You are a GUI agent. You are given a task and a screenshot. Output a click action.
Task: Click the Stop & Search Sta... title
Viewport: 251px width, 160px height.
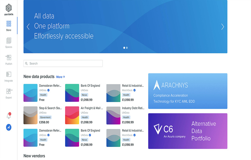pos(50,108)
